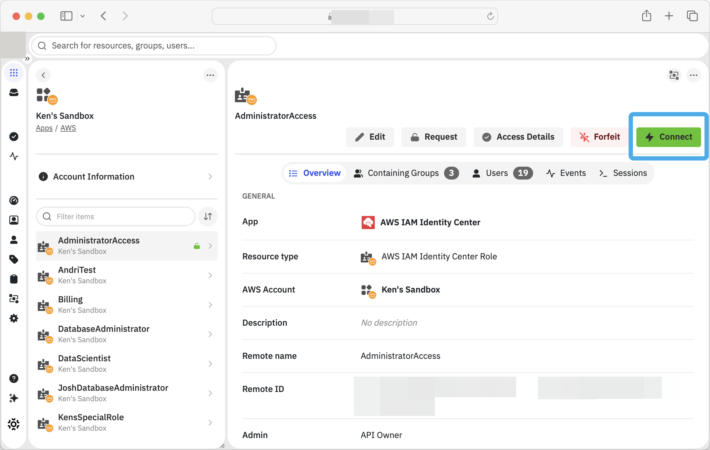The image size is (710, 450).
Task: Click the visualization icon near top right
Action: [x=674, y=75]
